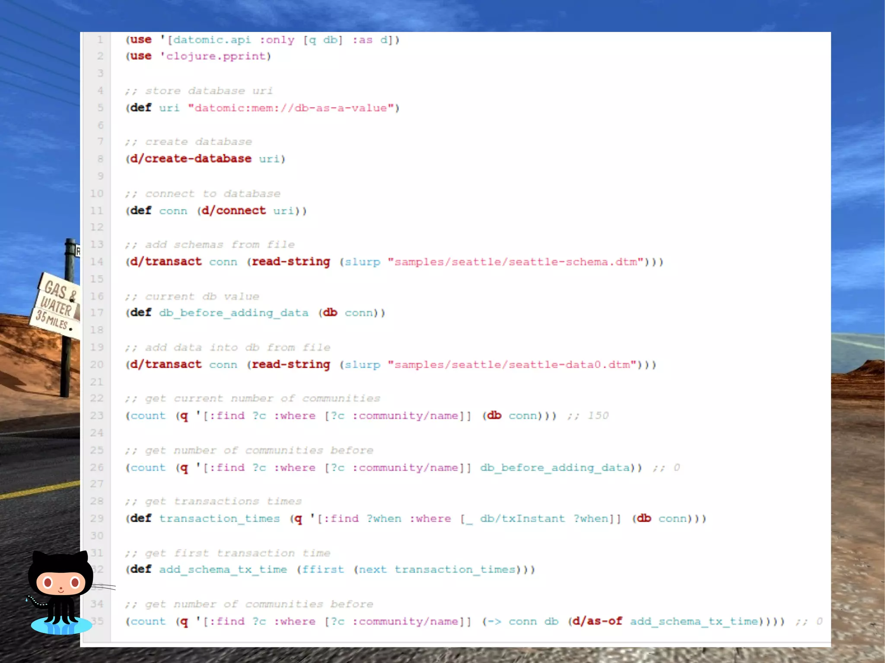
Task: Click the seattle-data0.dtm file path string
Action: pos(512,365)
